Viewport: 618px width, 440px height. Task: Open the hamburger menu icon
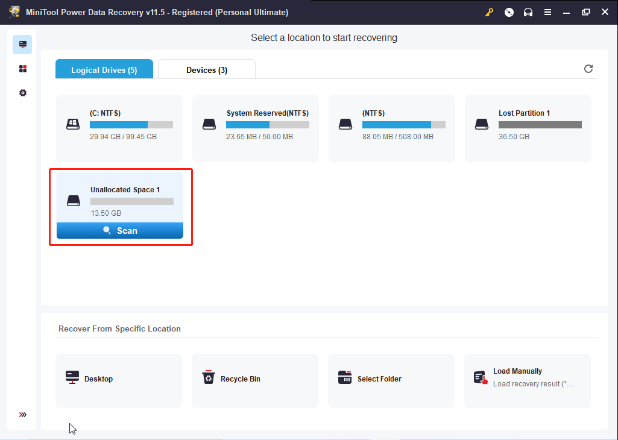tap(547, 12)
